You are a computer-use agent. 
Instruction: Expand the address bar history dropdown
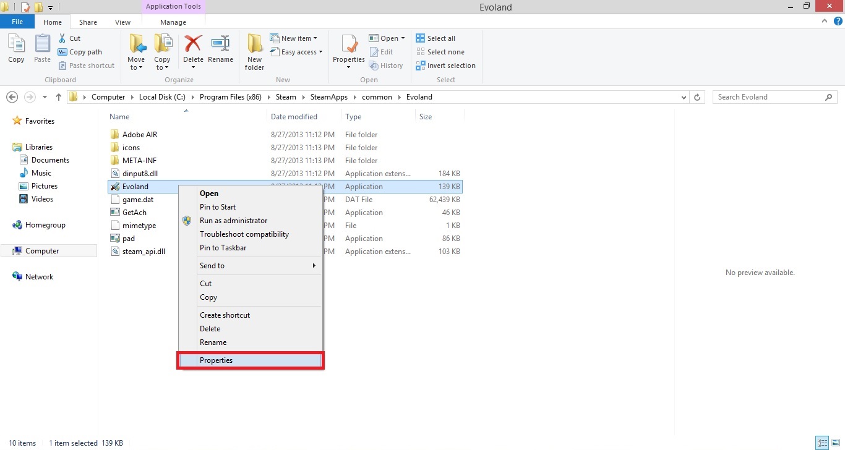(684, 97)
